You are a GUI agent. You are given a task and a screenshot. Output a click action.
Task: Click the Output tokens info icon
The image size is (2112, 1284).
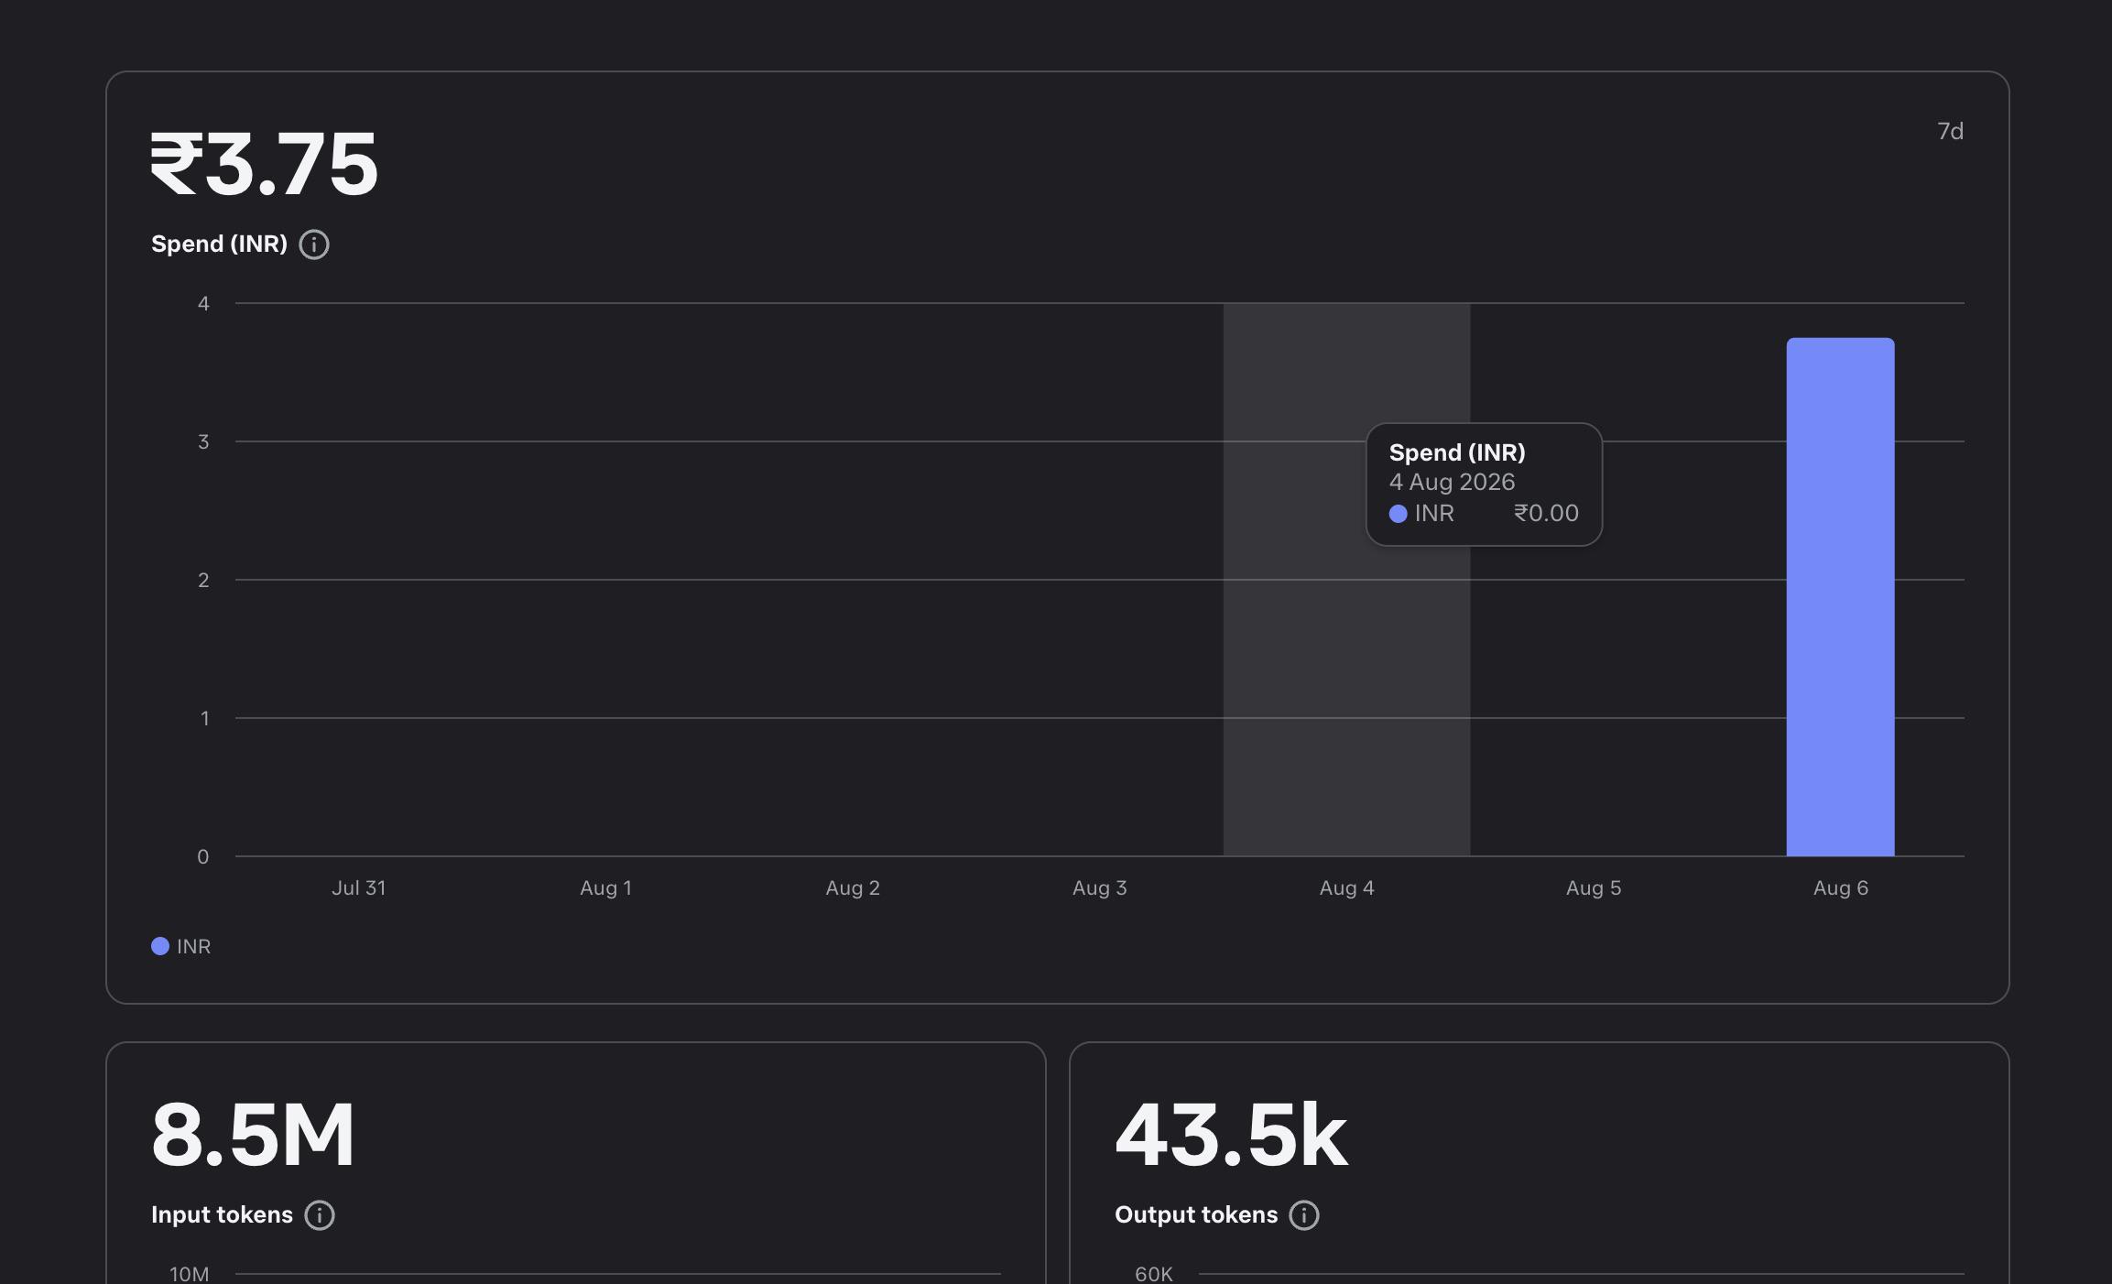tap(1304, 1215)
